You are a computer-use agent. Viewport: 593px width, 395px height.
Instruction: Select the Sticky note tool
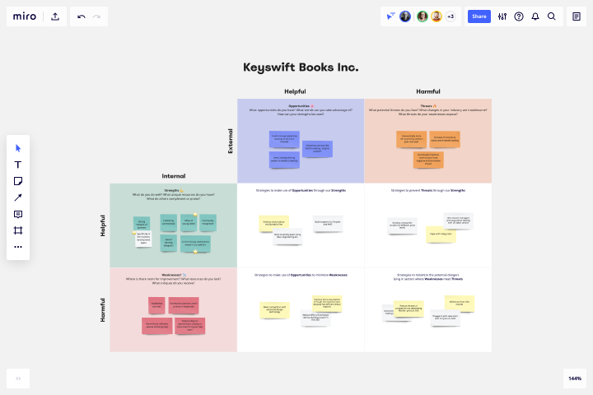pos(18,181)
